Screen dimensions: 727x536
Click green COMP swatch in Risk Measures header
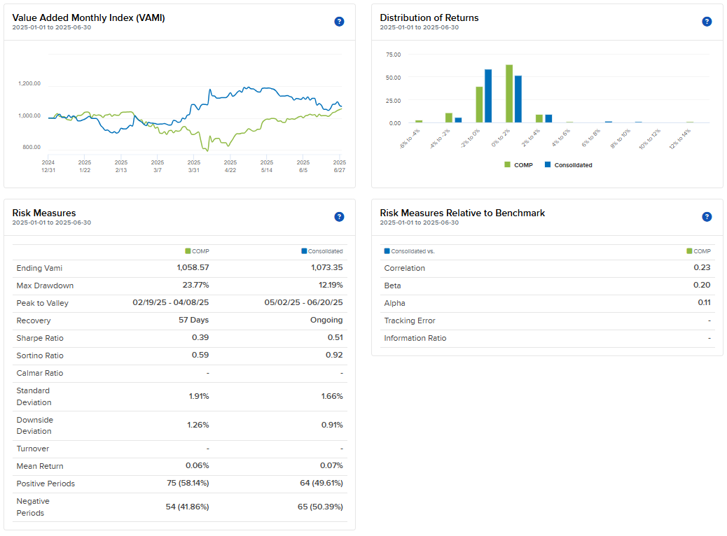click(188, 251)
